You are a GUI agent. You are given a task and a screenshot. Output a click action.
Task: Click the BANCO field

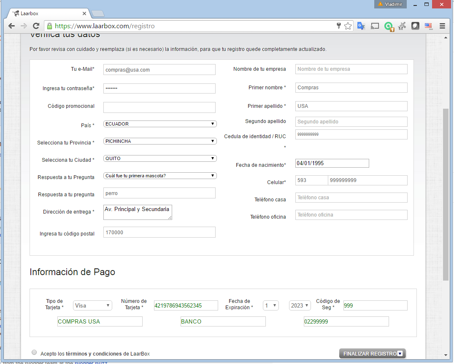tap(223, 321)
